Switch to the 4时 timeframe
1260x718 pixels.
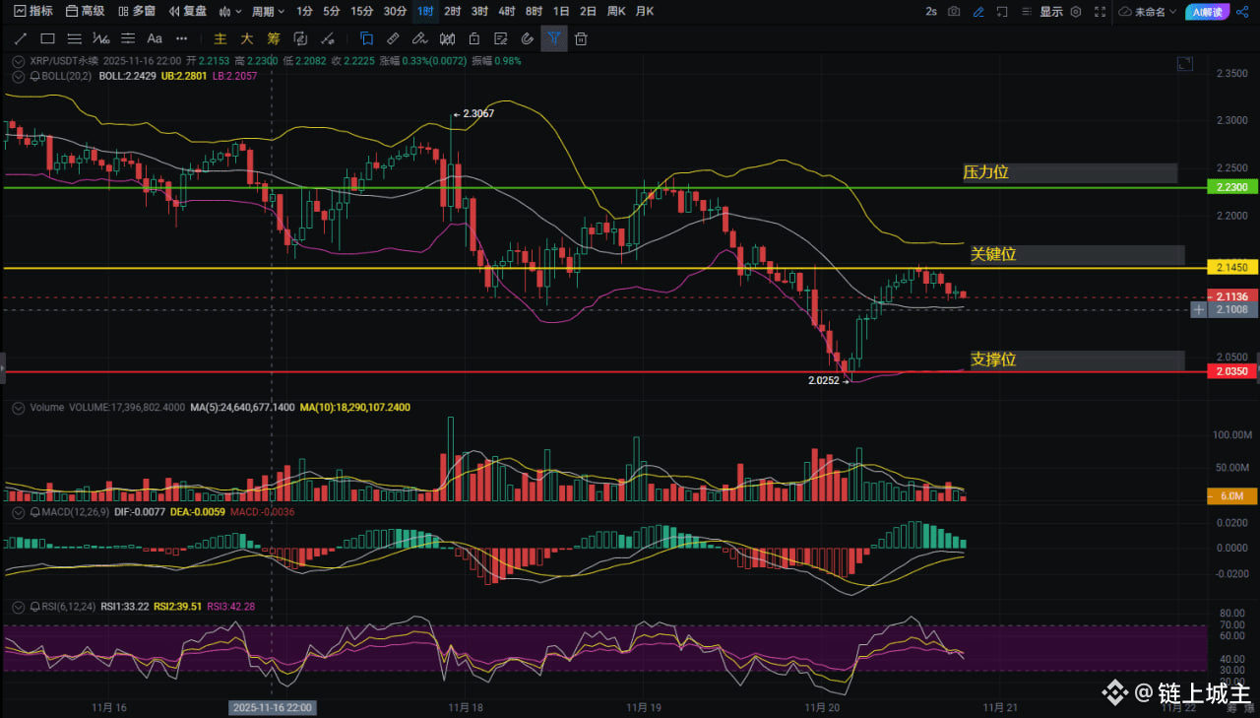[506, 12]
